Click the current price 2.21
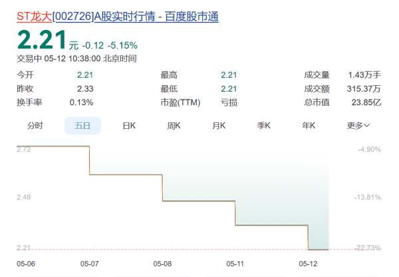Image resolution: width=399 pixels, height=277 pixels. 42,40
